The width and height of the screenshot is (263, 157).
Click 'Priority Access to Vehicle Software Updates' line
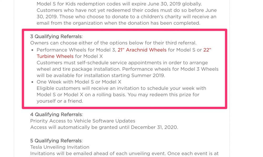(83, 121)
